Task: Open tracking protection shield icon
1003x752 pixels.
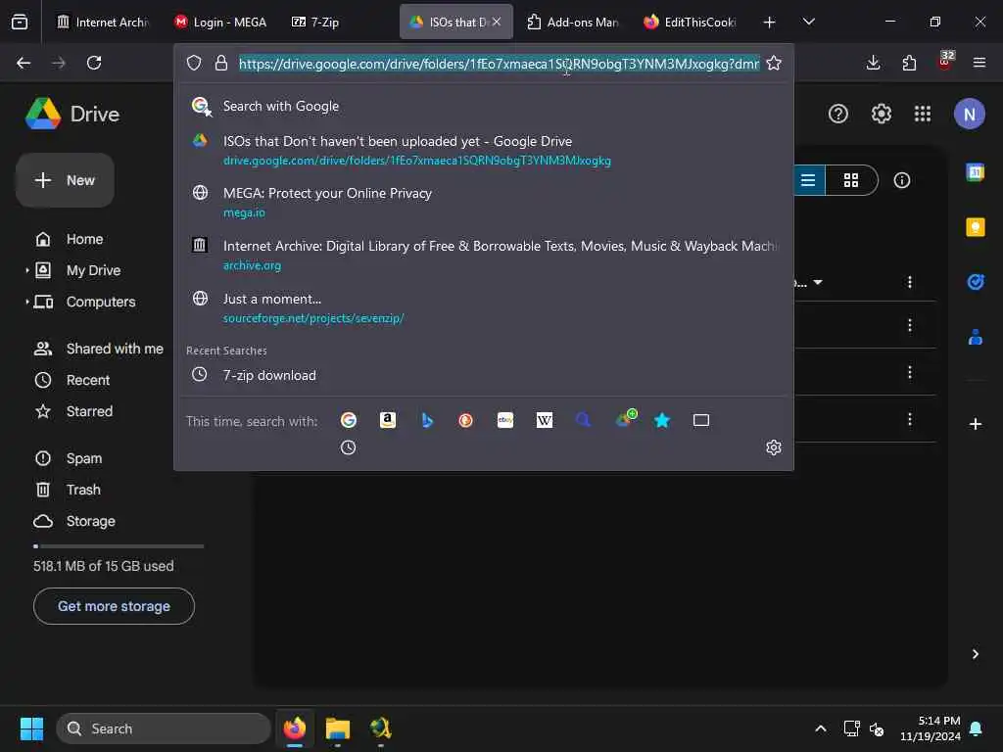Action: 194,63
